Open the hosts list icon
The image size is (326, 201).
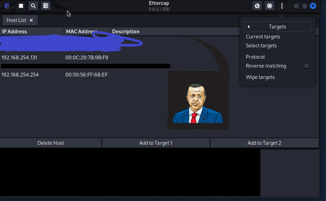(x=46, y=6)
